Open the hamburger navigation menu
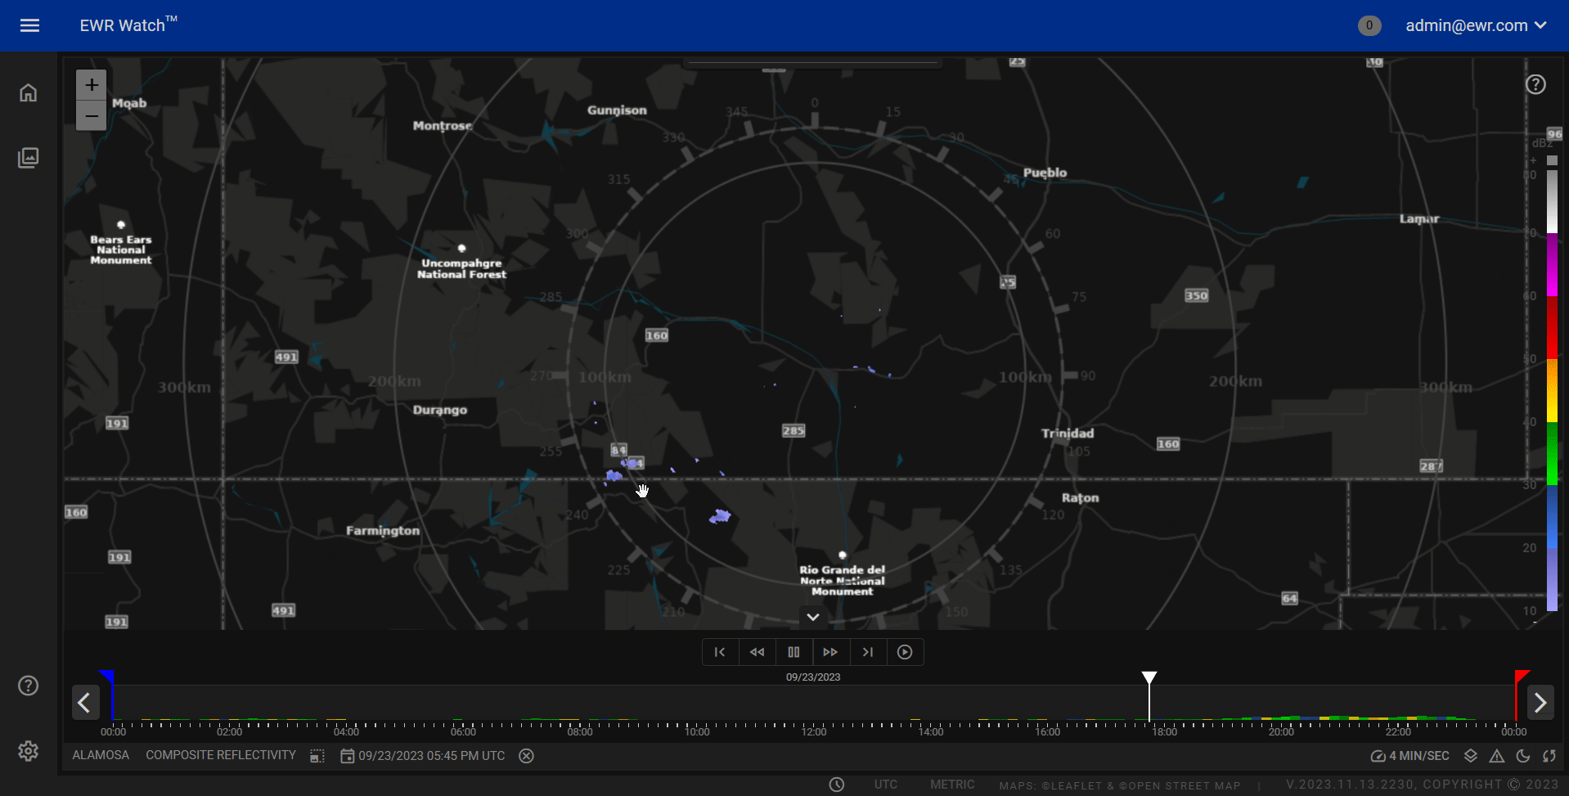 (29, 25)
